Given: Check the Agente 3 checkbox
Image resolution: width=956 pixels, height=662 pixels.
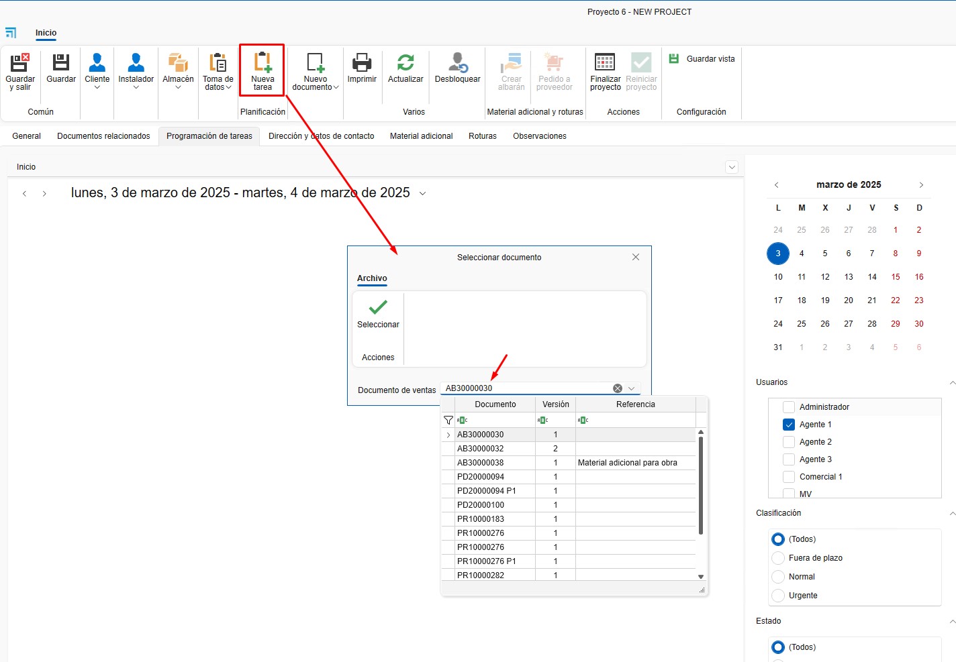Looking at the screenshot, I should coord(789,459).
